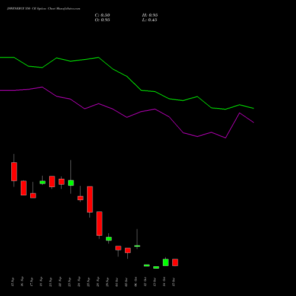
Task: Click the '14 Oct' date label
Action: [x=165, y=282]
